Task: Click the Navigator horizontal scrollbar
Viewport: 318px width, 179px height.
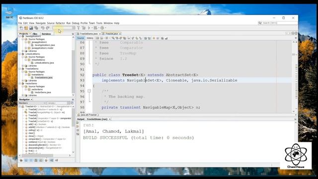Action: 45,156
